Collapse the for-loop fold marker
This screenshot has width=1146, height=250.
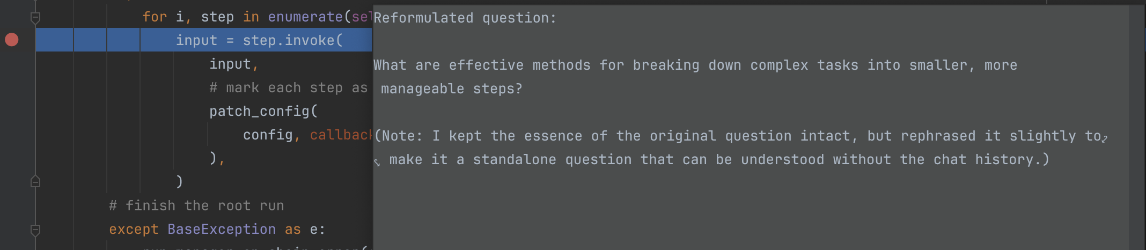pyautogui.click(x=35, y=18)
